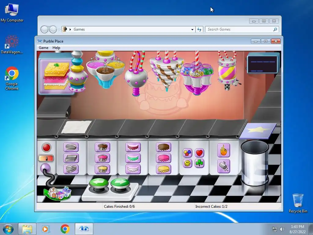
Task: Apply the green filling icing
Action: point(133,158)
